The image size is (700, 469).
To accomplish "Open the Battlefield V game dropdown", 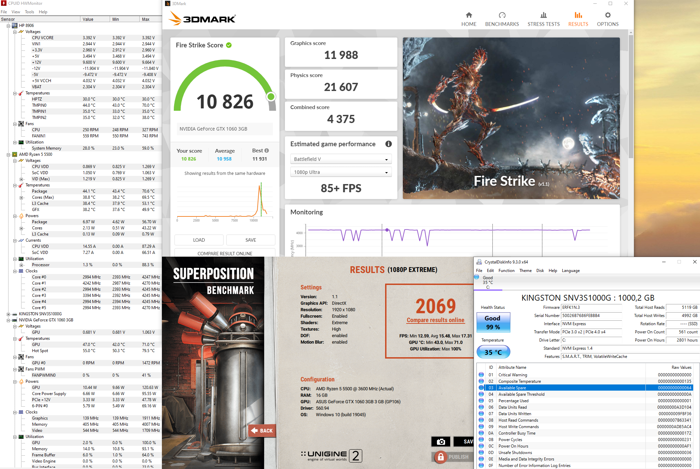I will (x=341, y=159).
